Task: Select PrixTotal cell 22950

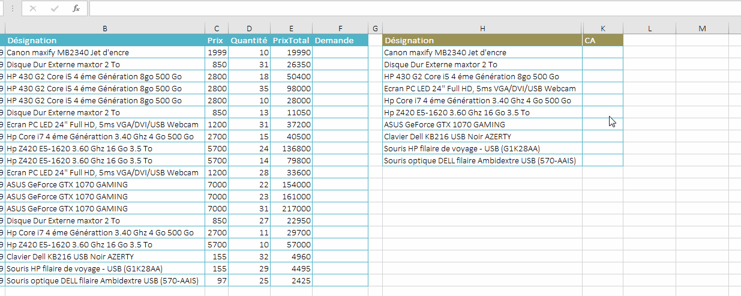Action: (291, 220)
